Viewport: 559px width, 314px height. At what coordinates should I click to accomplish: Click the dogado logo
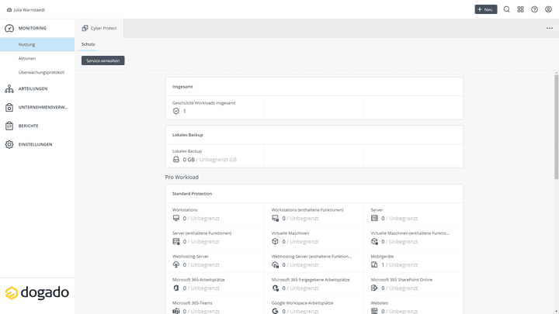[37, 293]
